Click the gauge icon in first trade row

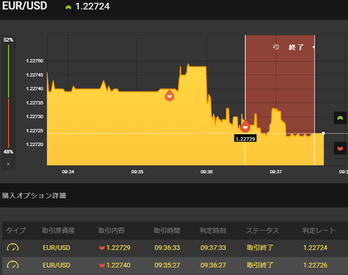[13, 247]
